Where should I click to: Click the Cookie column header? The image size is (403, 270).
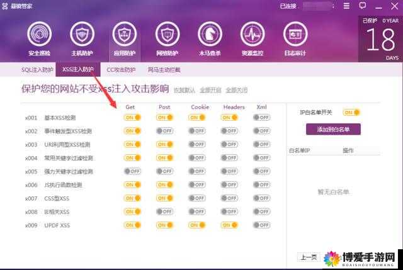coord(200,107)
